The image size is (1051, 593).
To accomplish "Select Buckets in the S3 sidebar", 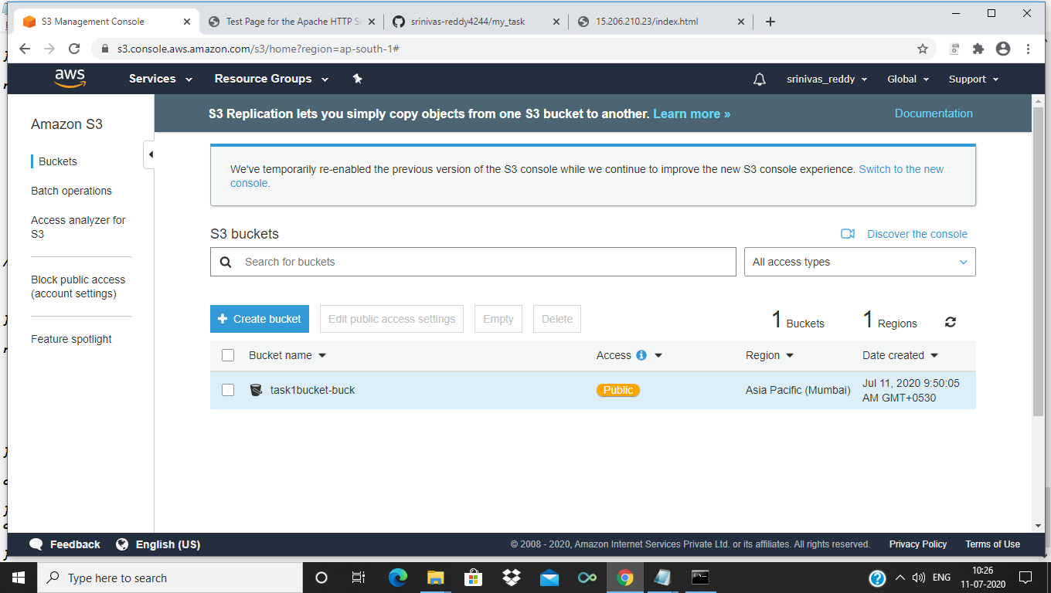I will (x=58, y=161).
